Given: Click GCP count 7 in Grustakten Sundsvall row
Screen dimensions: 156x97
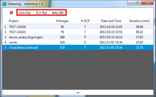Looking at the screenshot, I should click(85, 47).
